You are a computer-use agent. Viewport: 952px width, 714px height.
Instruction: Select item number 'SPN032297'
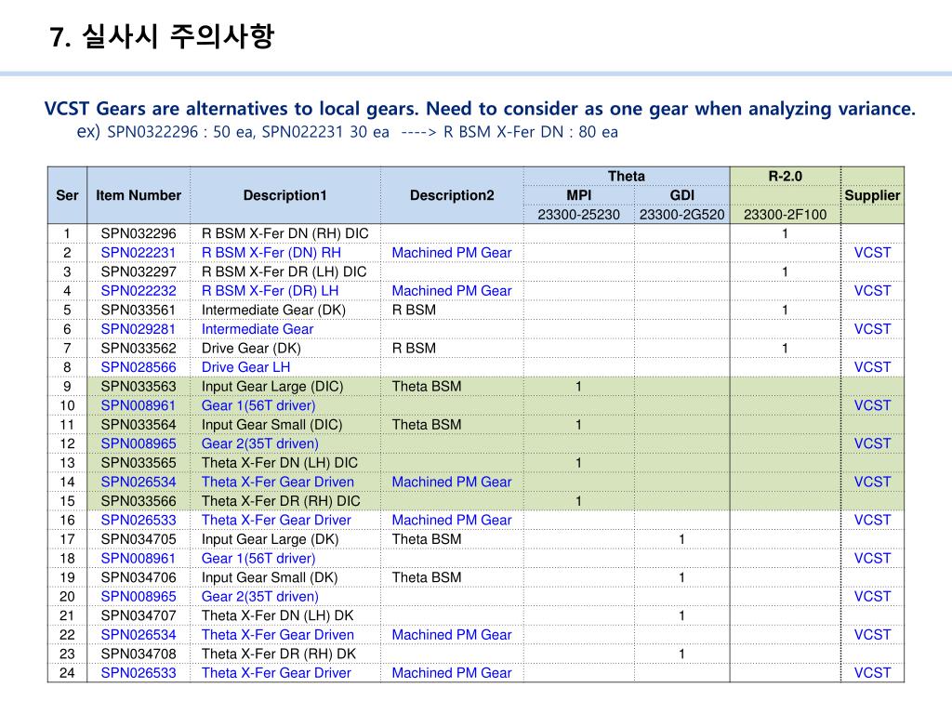coord(139,272)
